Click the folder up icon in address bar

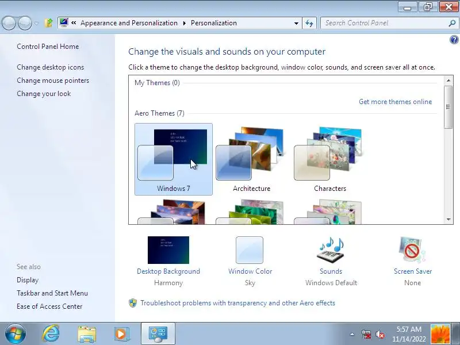tap(48, 23)
